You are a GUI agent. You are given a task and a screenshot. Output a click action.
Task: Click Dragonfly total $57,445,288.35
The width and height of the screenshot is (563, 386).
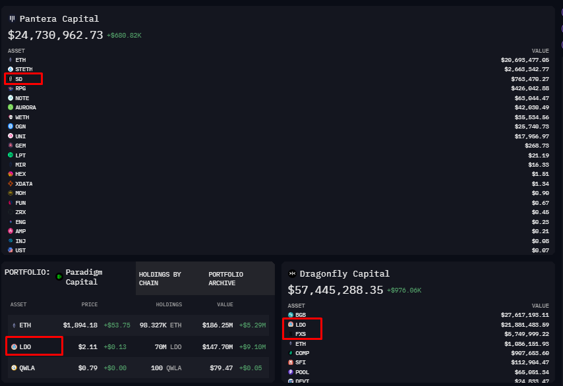click(x=336, y=290)
